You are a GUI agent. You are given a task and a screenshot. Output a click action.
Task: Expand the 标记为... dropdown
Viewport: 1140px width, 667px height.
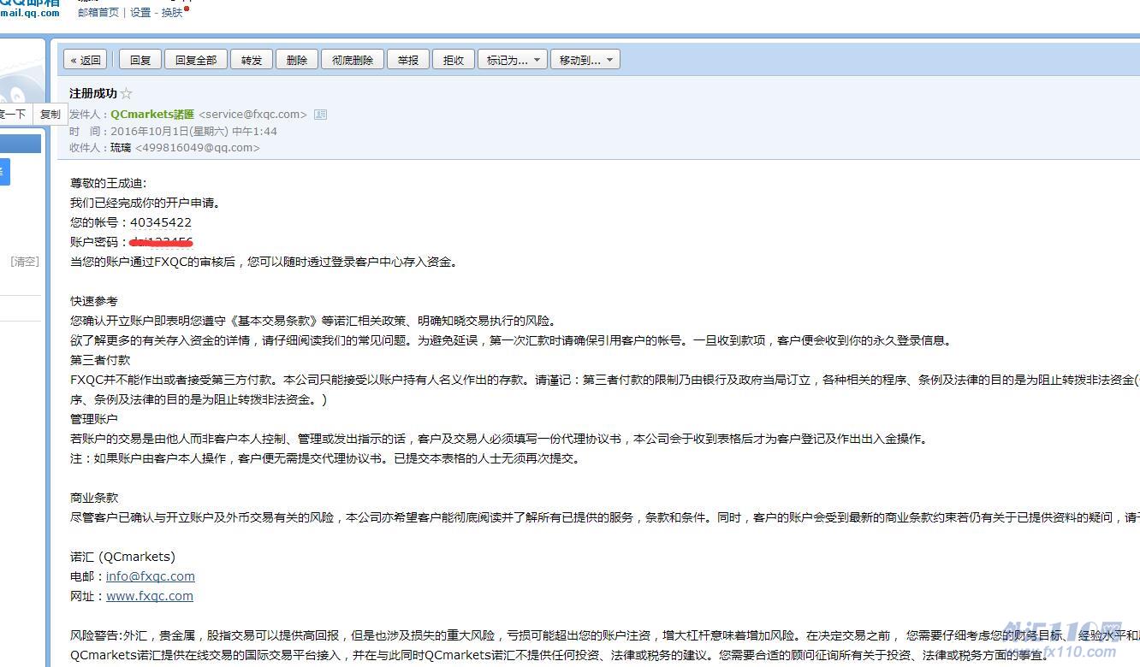[x=513, y=60]
